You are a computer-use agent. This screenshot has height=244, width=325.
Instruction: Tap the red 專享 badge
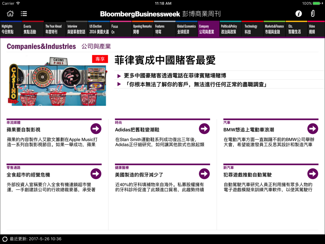coord(100,59)
